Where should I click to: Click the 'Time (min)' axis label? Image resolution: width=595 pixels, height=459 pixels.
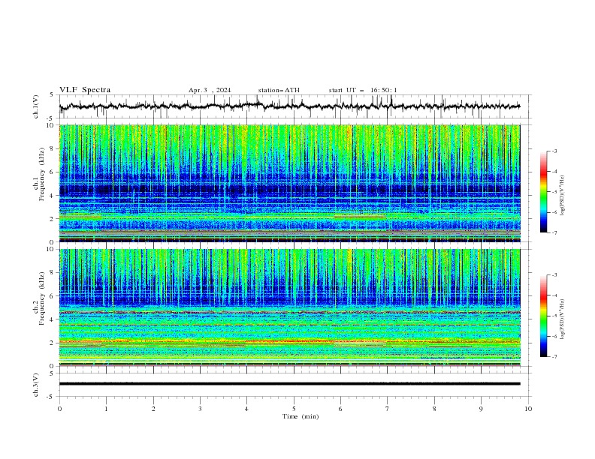pos(301,416)
